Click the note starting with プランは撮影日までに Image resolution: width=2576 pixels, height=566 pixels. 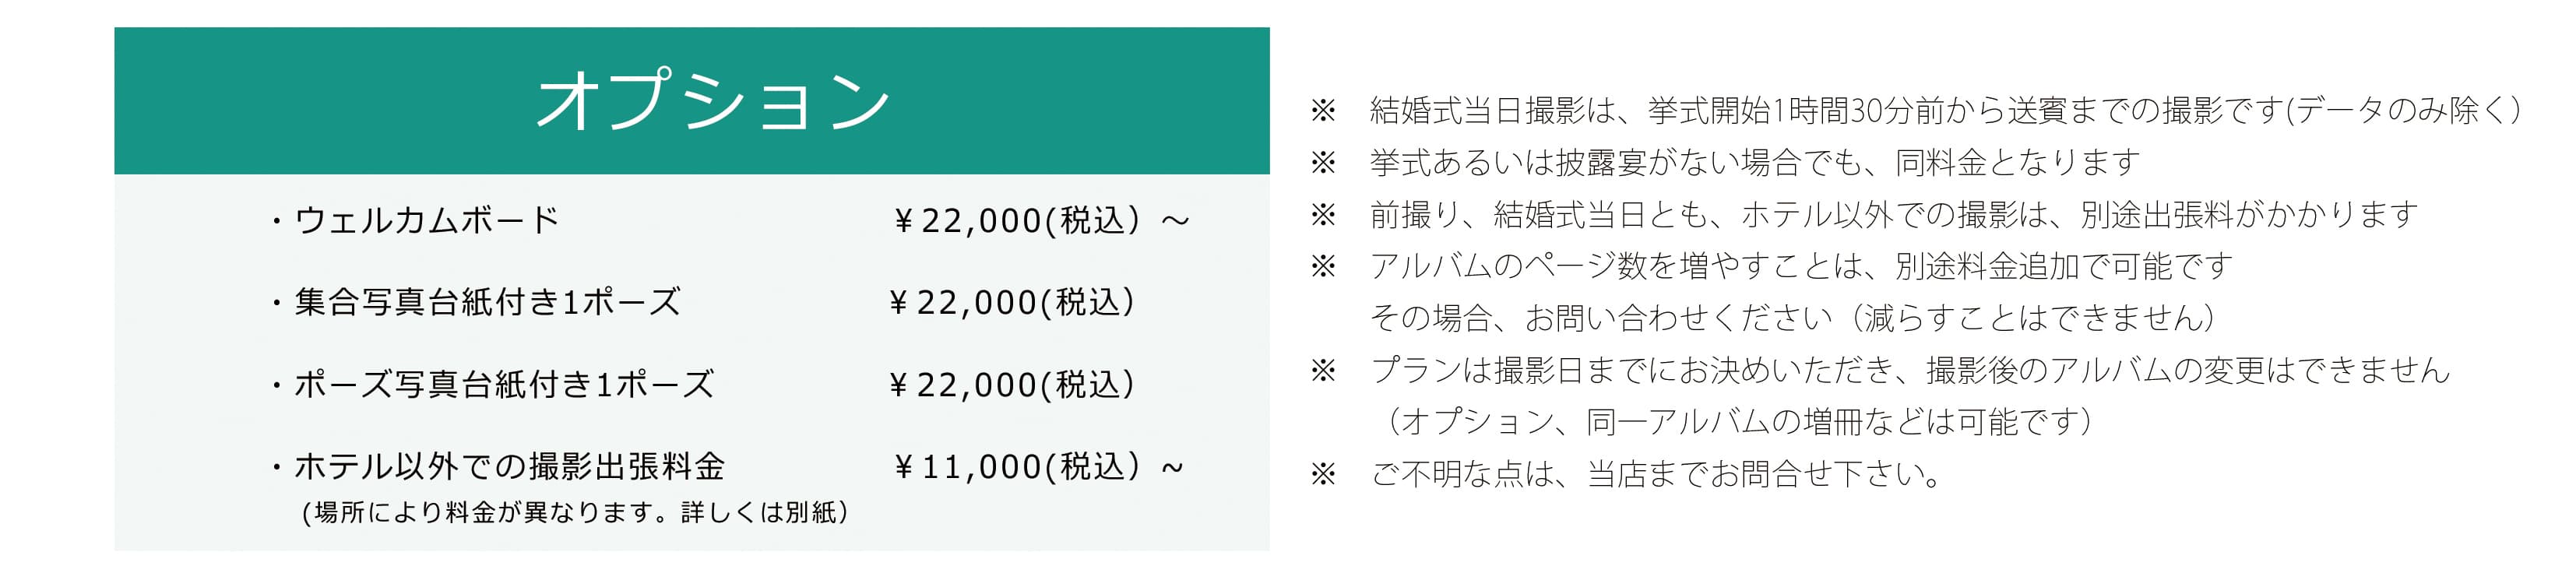[x=1910, y=370]
